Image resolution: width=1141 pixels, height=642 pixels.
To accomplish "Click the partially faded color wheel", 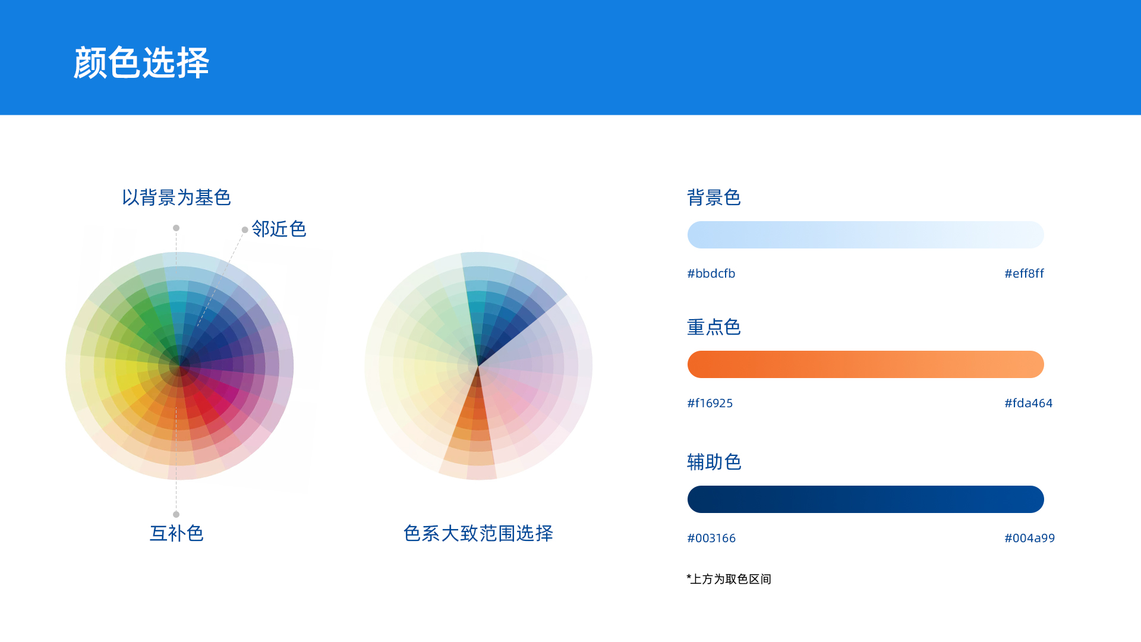I will 478,366.
